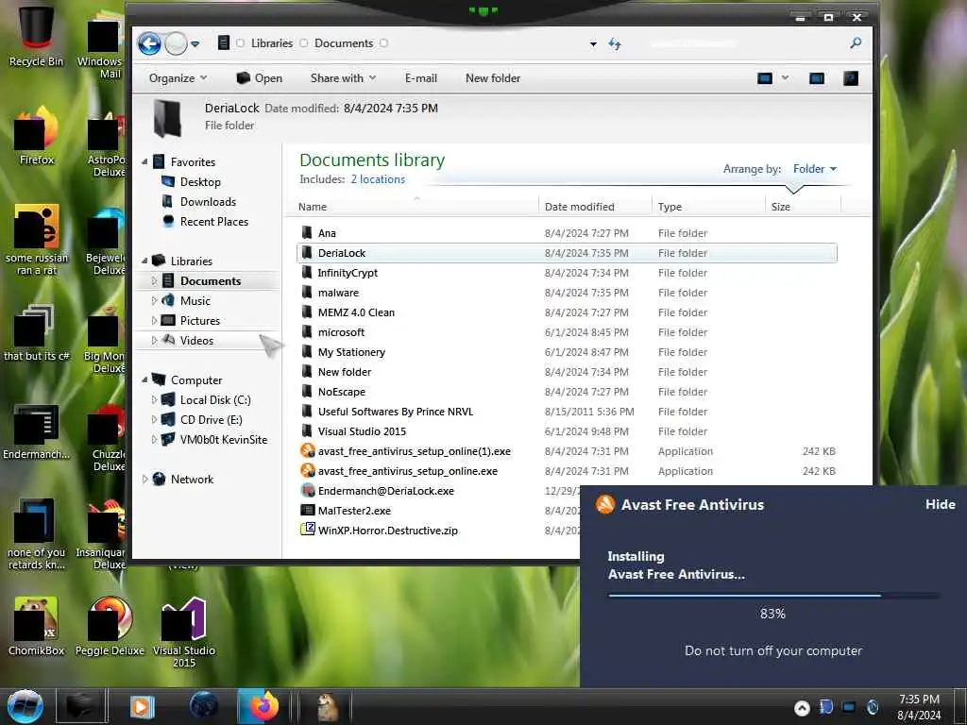The width and height of the screenshot is (967, 725).
Task: Click in the search Documents field
Action: point(745,43)
